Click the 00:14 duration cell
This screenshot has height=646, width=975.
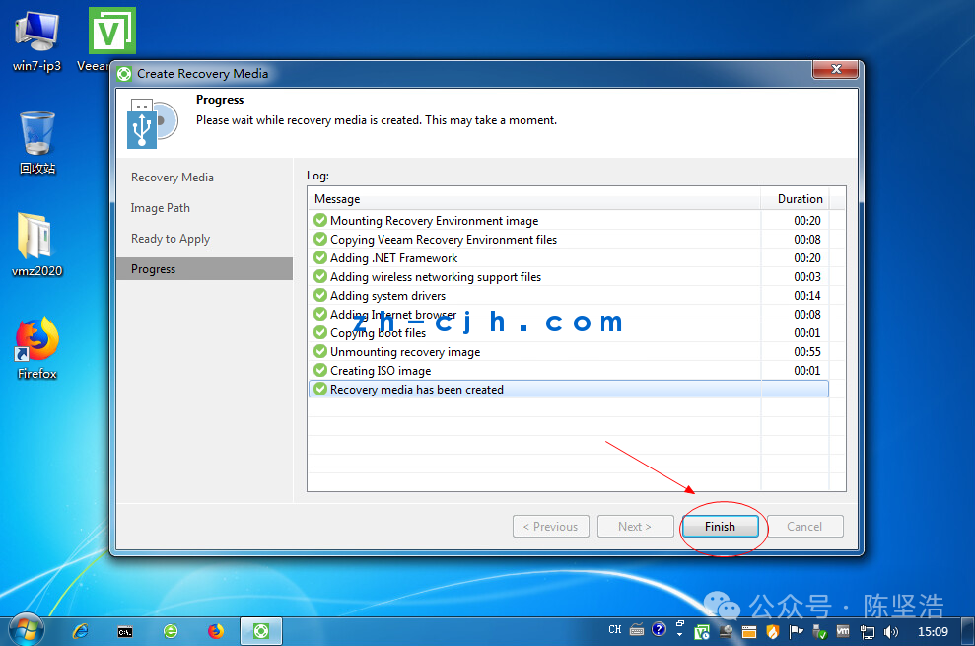tap(807, 296)
